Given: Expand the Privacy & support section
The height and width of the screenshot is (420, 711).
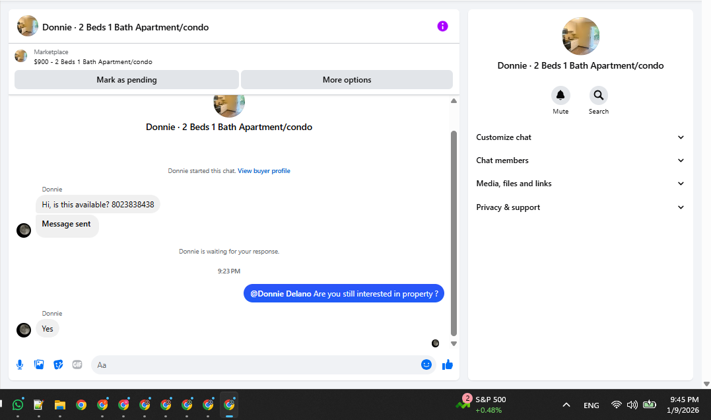Looking at the screenshot, I should [x=580, y=207].
